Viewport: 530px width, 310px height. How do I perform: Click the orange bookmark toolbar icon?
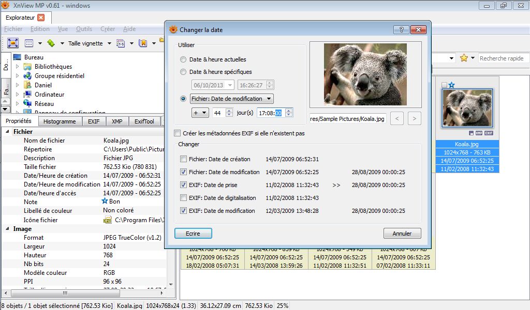[143, 43]
